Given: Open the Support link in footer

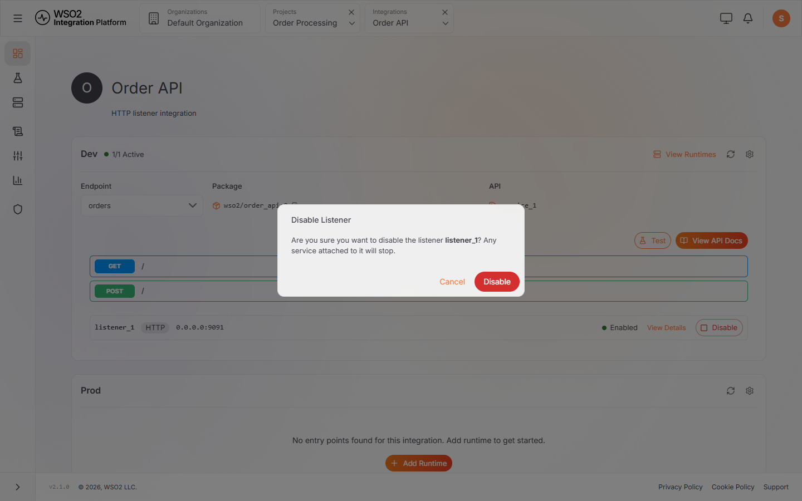Looking at the screenshot, I should click(x=776, y=487).
